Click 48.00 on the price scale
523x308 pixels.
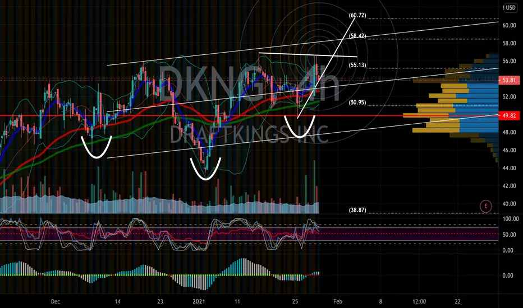tap(509, 132)
